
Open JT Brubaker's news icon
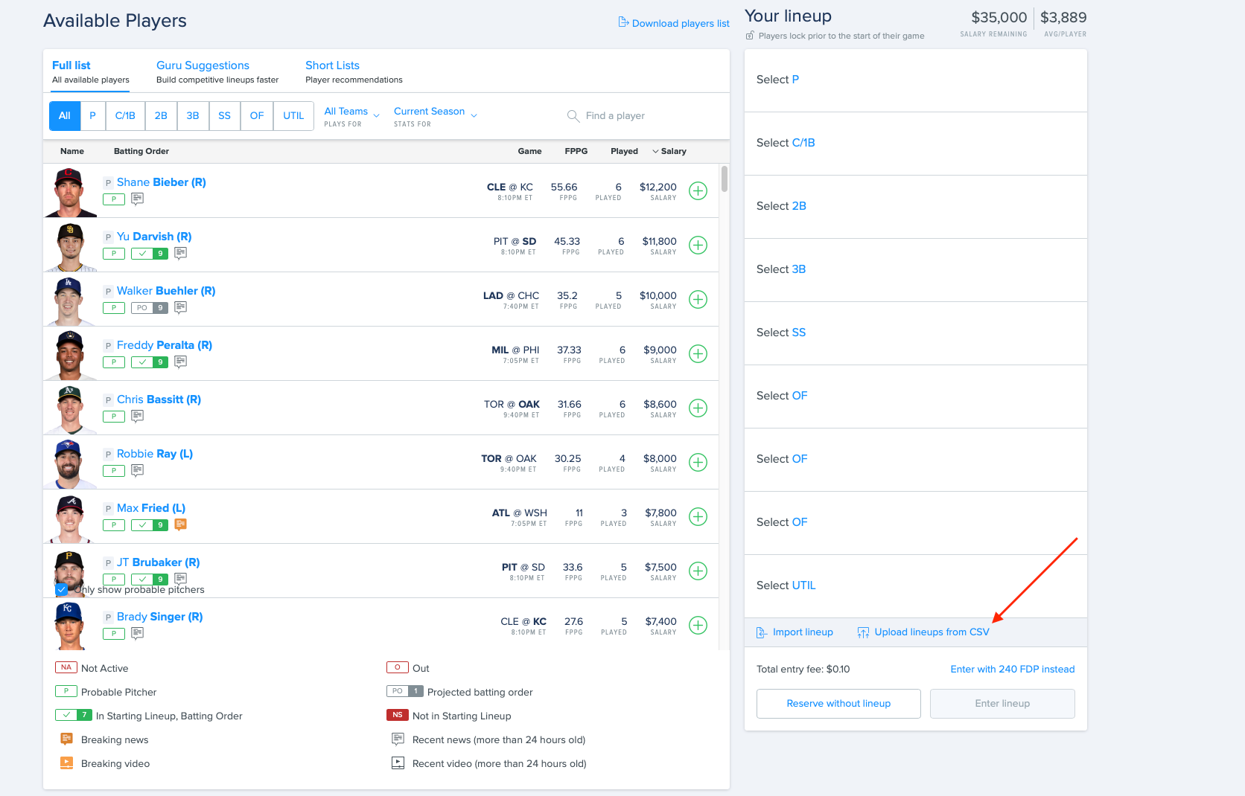(180, 578)
